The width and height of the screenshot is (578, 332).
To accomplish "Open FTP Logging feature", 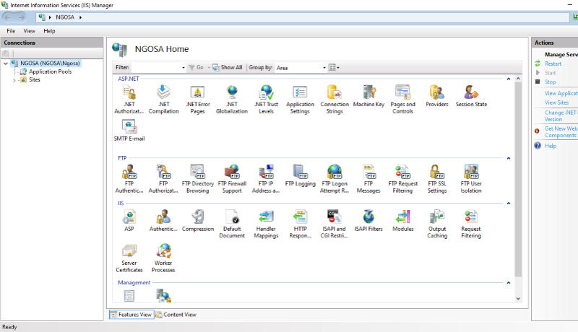I will click(x=300, y=175).
